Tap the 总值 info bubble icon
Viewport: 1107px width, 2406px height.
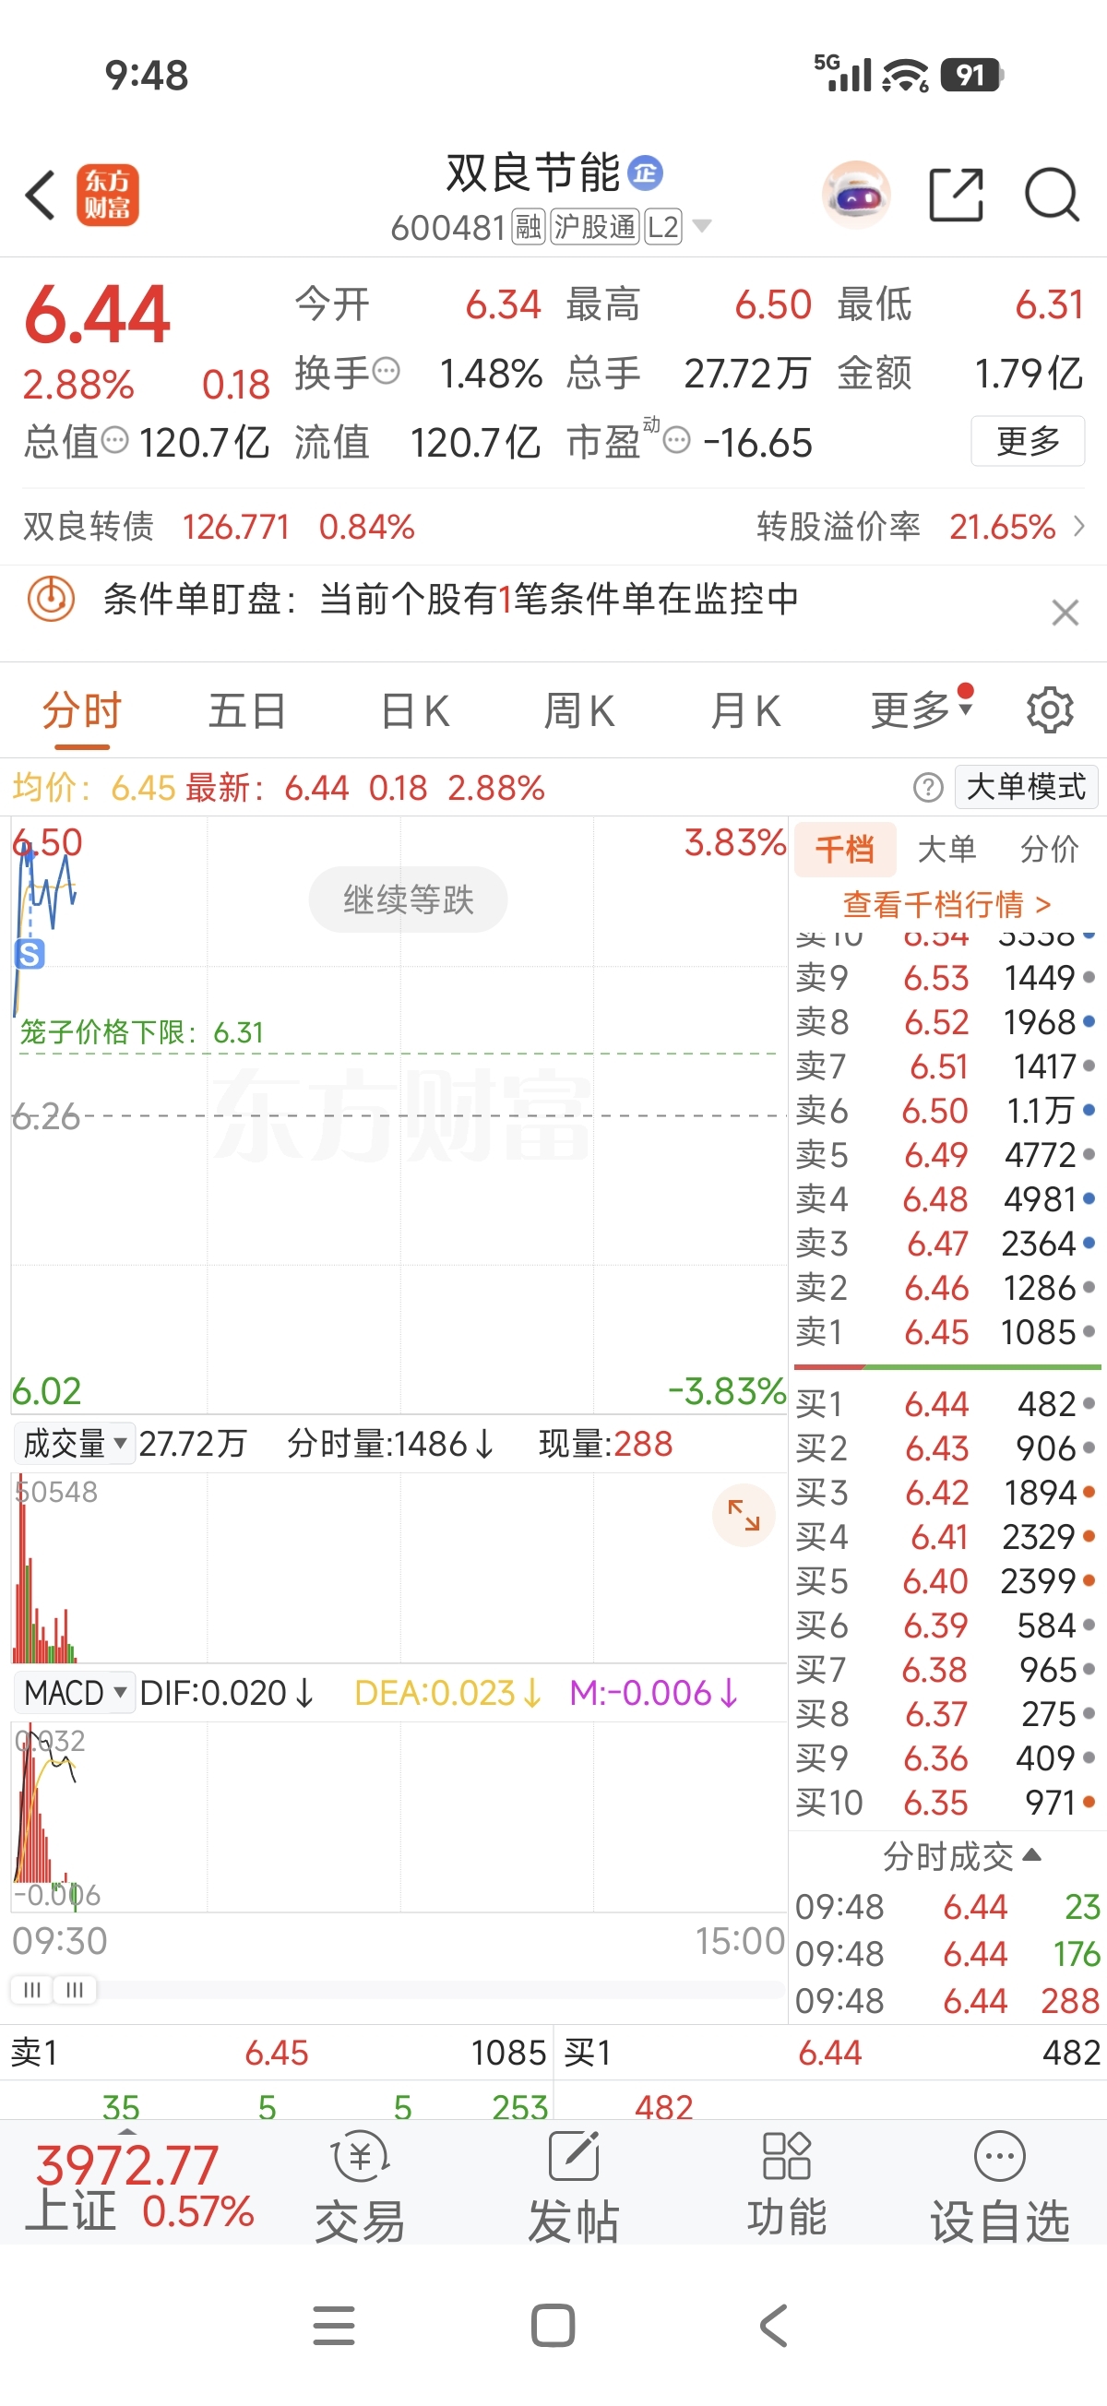(115, 440)
